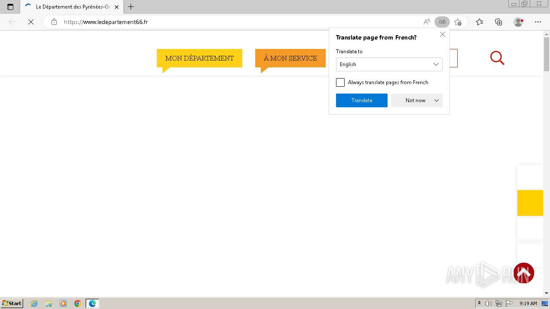Close the Le Département des Pyrénées tab
The width and height of the screenshot is (550, 309).
116,7
